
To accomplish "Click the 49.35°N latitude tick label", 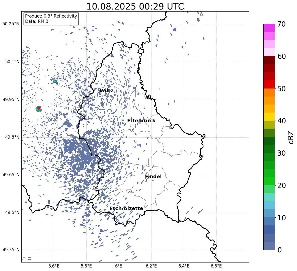I will 11,250.
